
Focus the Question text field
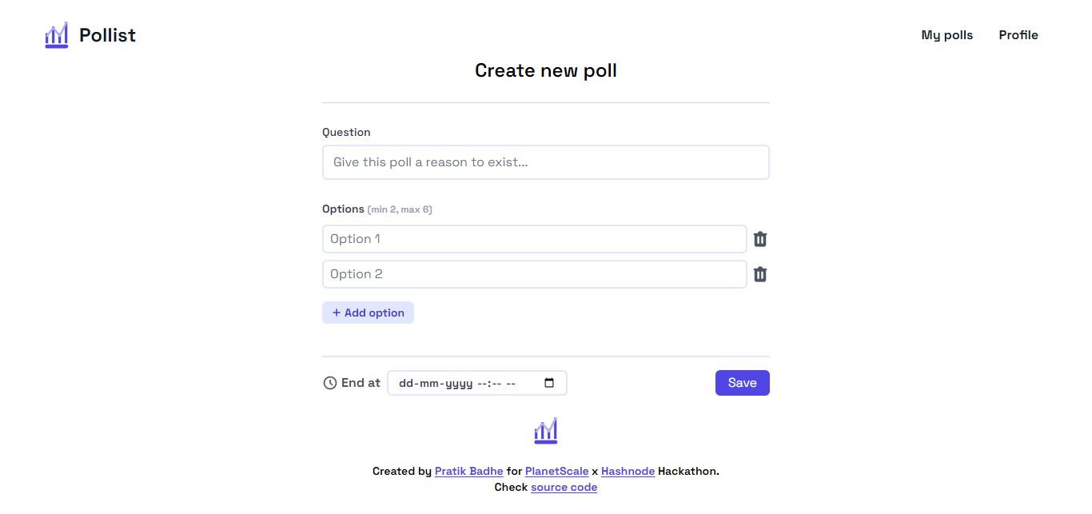coord(545,162)
